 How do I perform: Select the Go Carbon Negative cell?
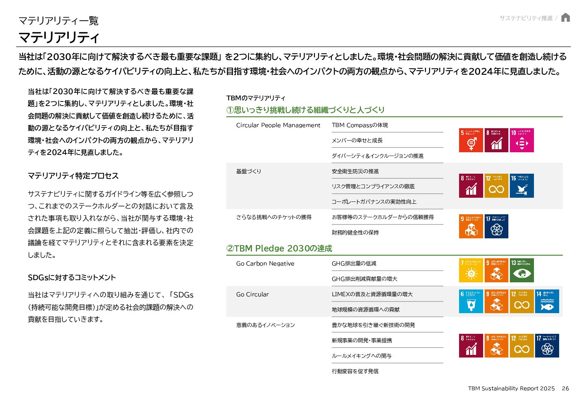point(265,264)
